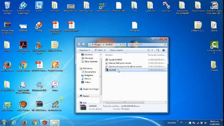
Task: Open the arrow next to Abrir
Action: 105,50
